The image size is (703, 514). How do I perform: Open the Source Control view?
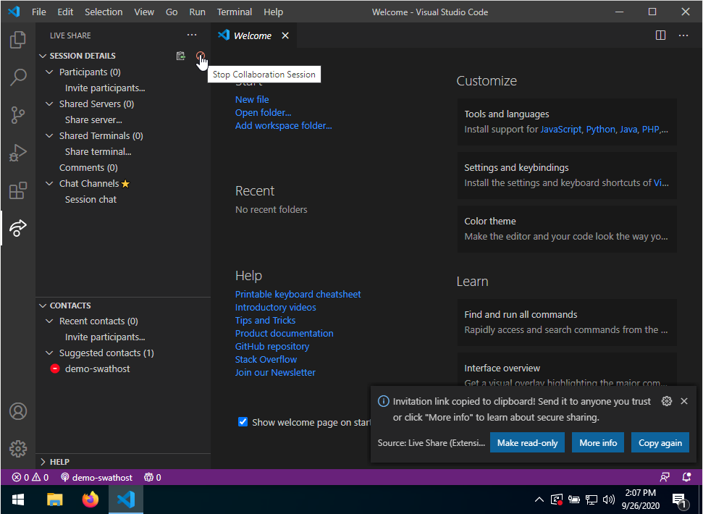point(17,115)
